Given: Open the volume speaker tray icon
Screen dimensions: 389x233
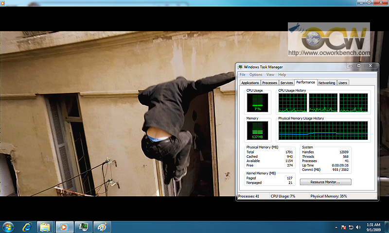Looking at the screenshot, I should click(x=358, y=227).
